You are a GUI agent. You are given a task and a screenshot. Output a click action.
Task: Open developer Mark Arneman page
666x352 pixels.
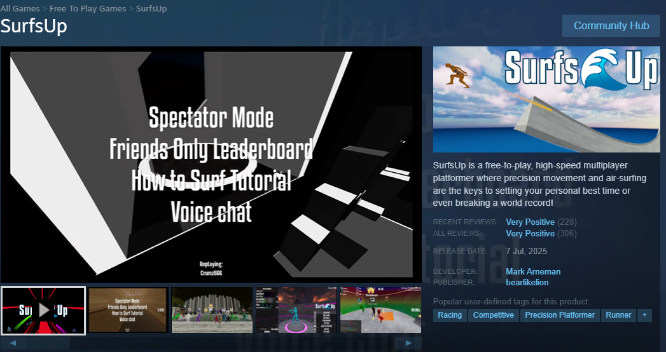[x=533, y=272]
